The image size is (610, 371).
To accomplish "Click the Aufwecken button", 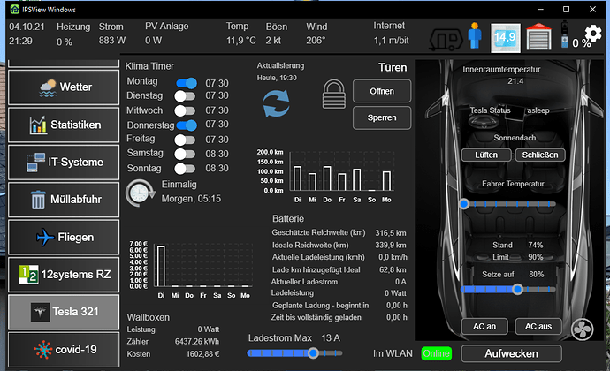I will click(511, 353).
